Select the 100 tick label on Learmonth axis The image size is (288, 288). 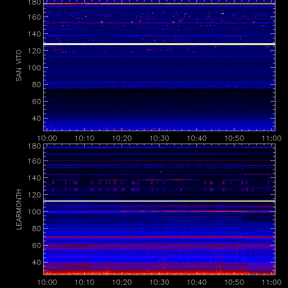(34, 212)
